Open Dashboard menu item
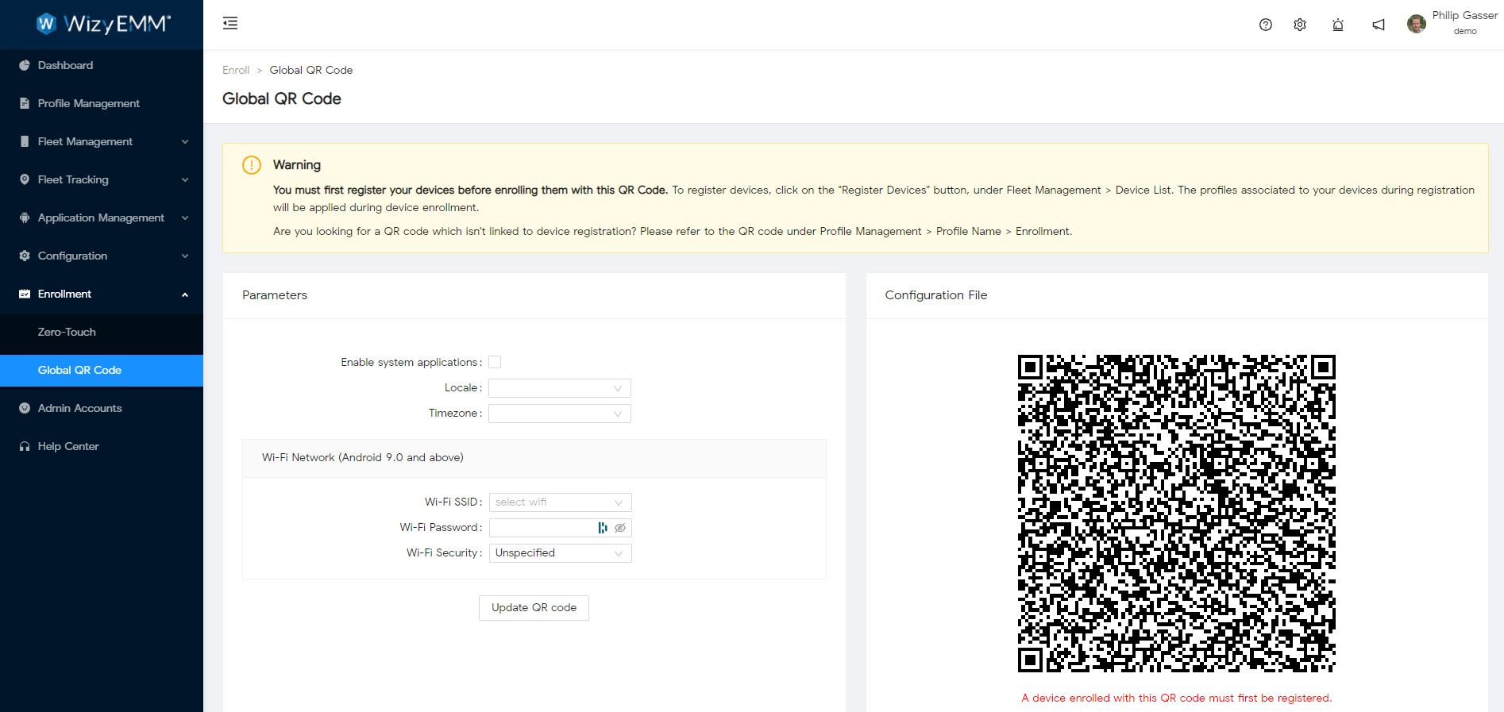Screen dimensions: 1504x712 [102, 65]
